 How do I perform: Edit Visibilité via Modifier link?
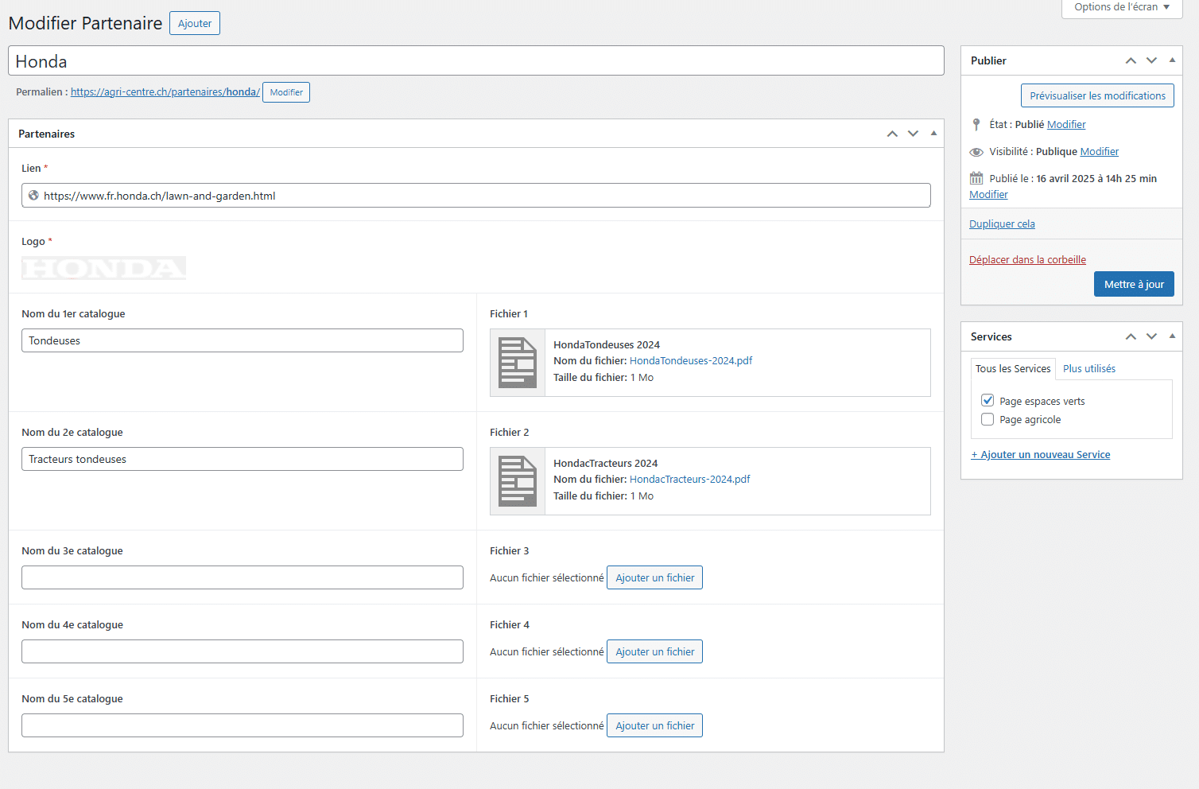[x=1099, y=152]
